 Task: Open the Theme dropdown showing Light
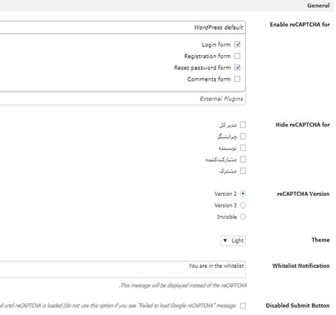click(x=233, y=240)
